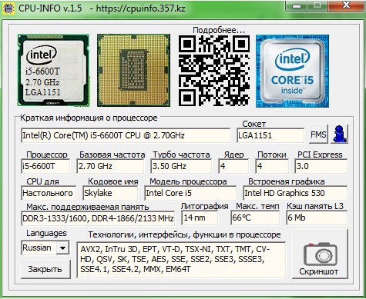Screen dimensions: 366x299
Task: Click the FMS button
Action: point(318,134)
